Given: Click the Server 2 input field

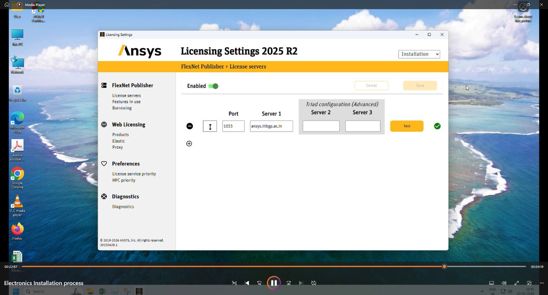Looking at the screenshot, I should pos(321,126).
